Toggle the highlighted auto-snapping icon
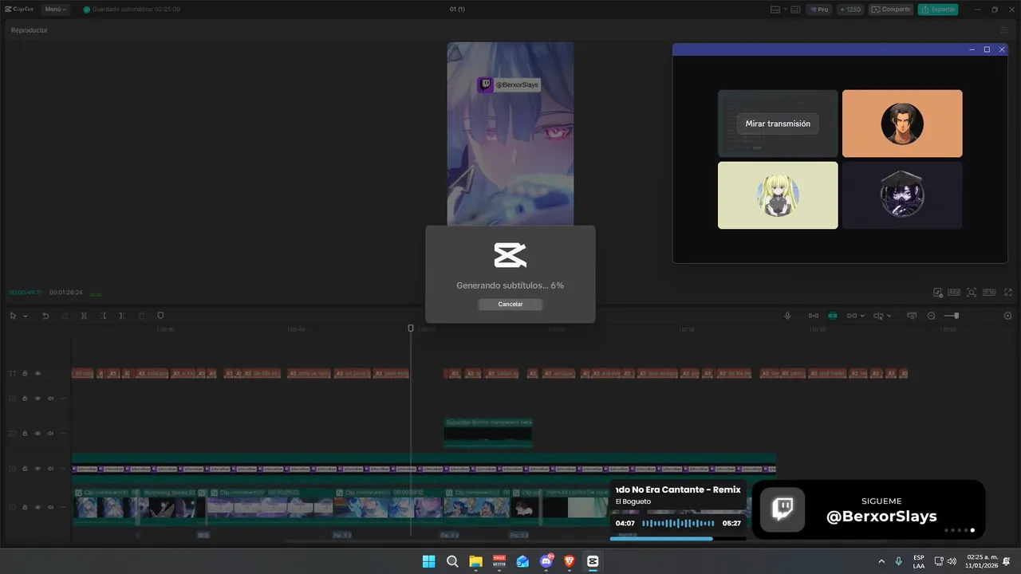 [832, 316]
